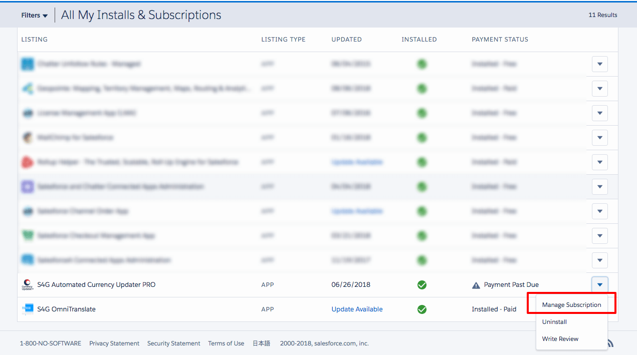Click the Installed - Paid status for S4G OmniTranslate
This screenshot has width=637, height=355.
[x=494, y=309]
